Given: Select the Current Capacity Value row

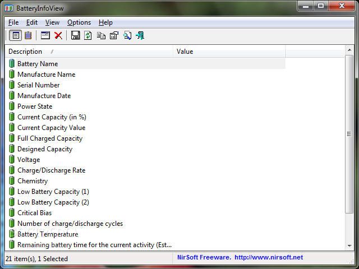Looking at the screenshot, I should click(x=146, y=128).
